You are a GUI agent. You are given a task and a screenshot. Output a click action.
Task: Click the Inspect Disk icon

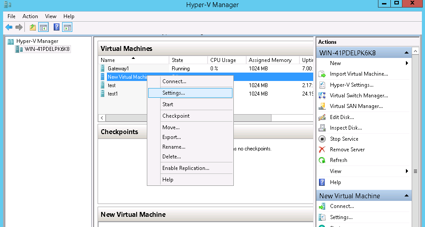tap(322, 128)
